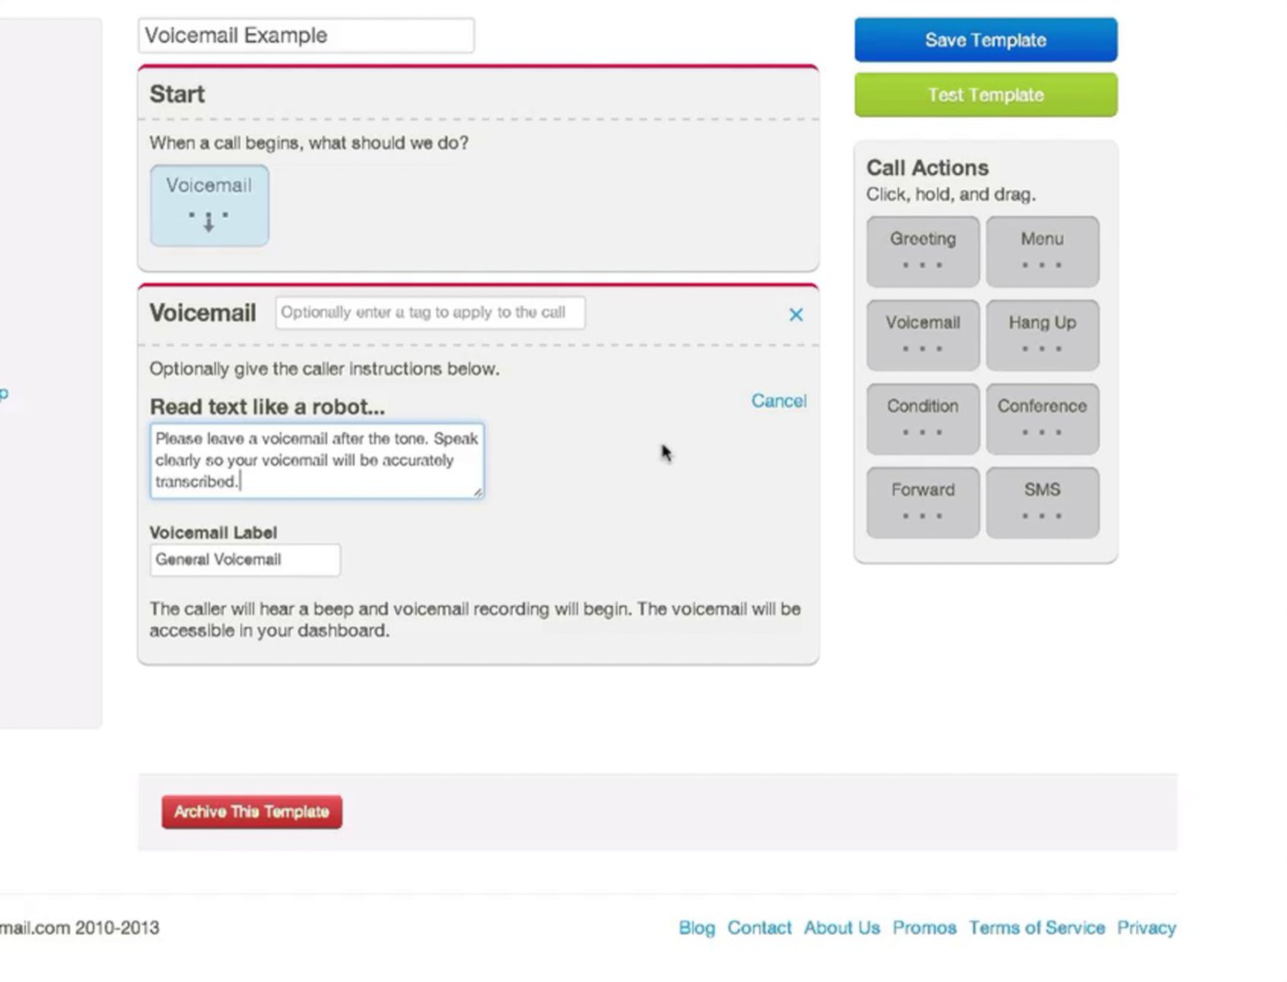
Task: Pick the Voicemail tile in Call Actions
Action: [922, 335]
